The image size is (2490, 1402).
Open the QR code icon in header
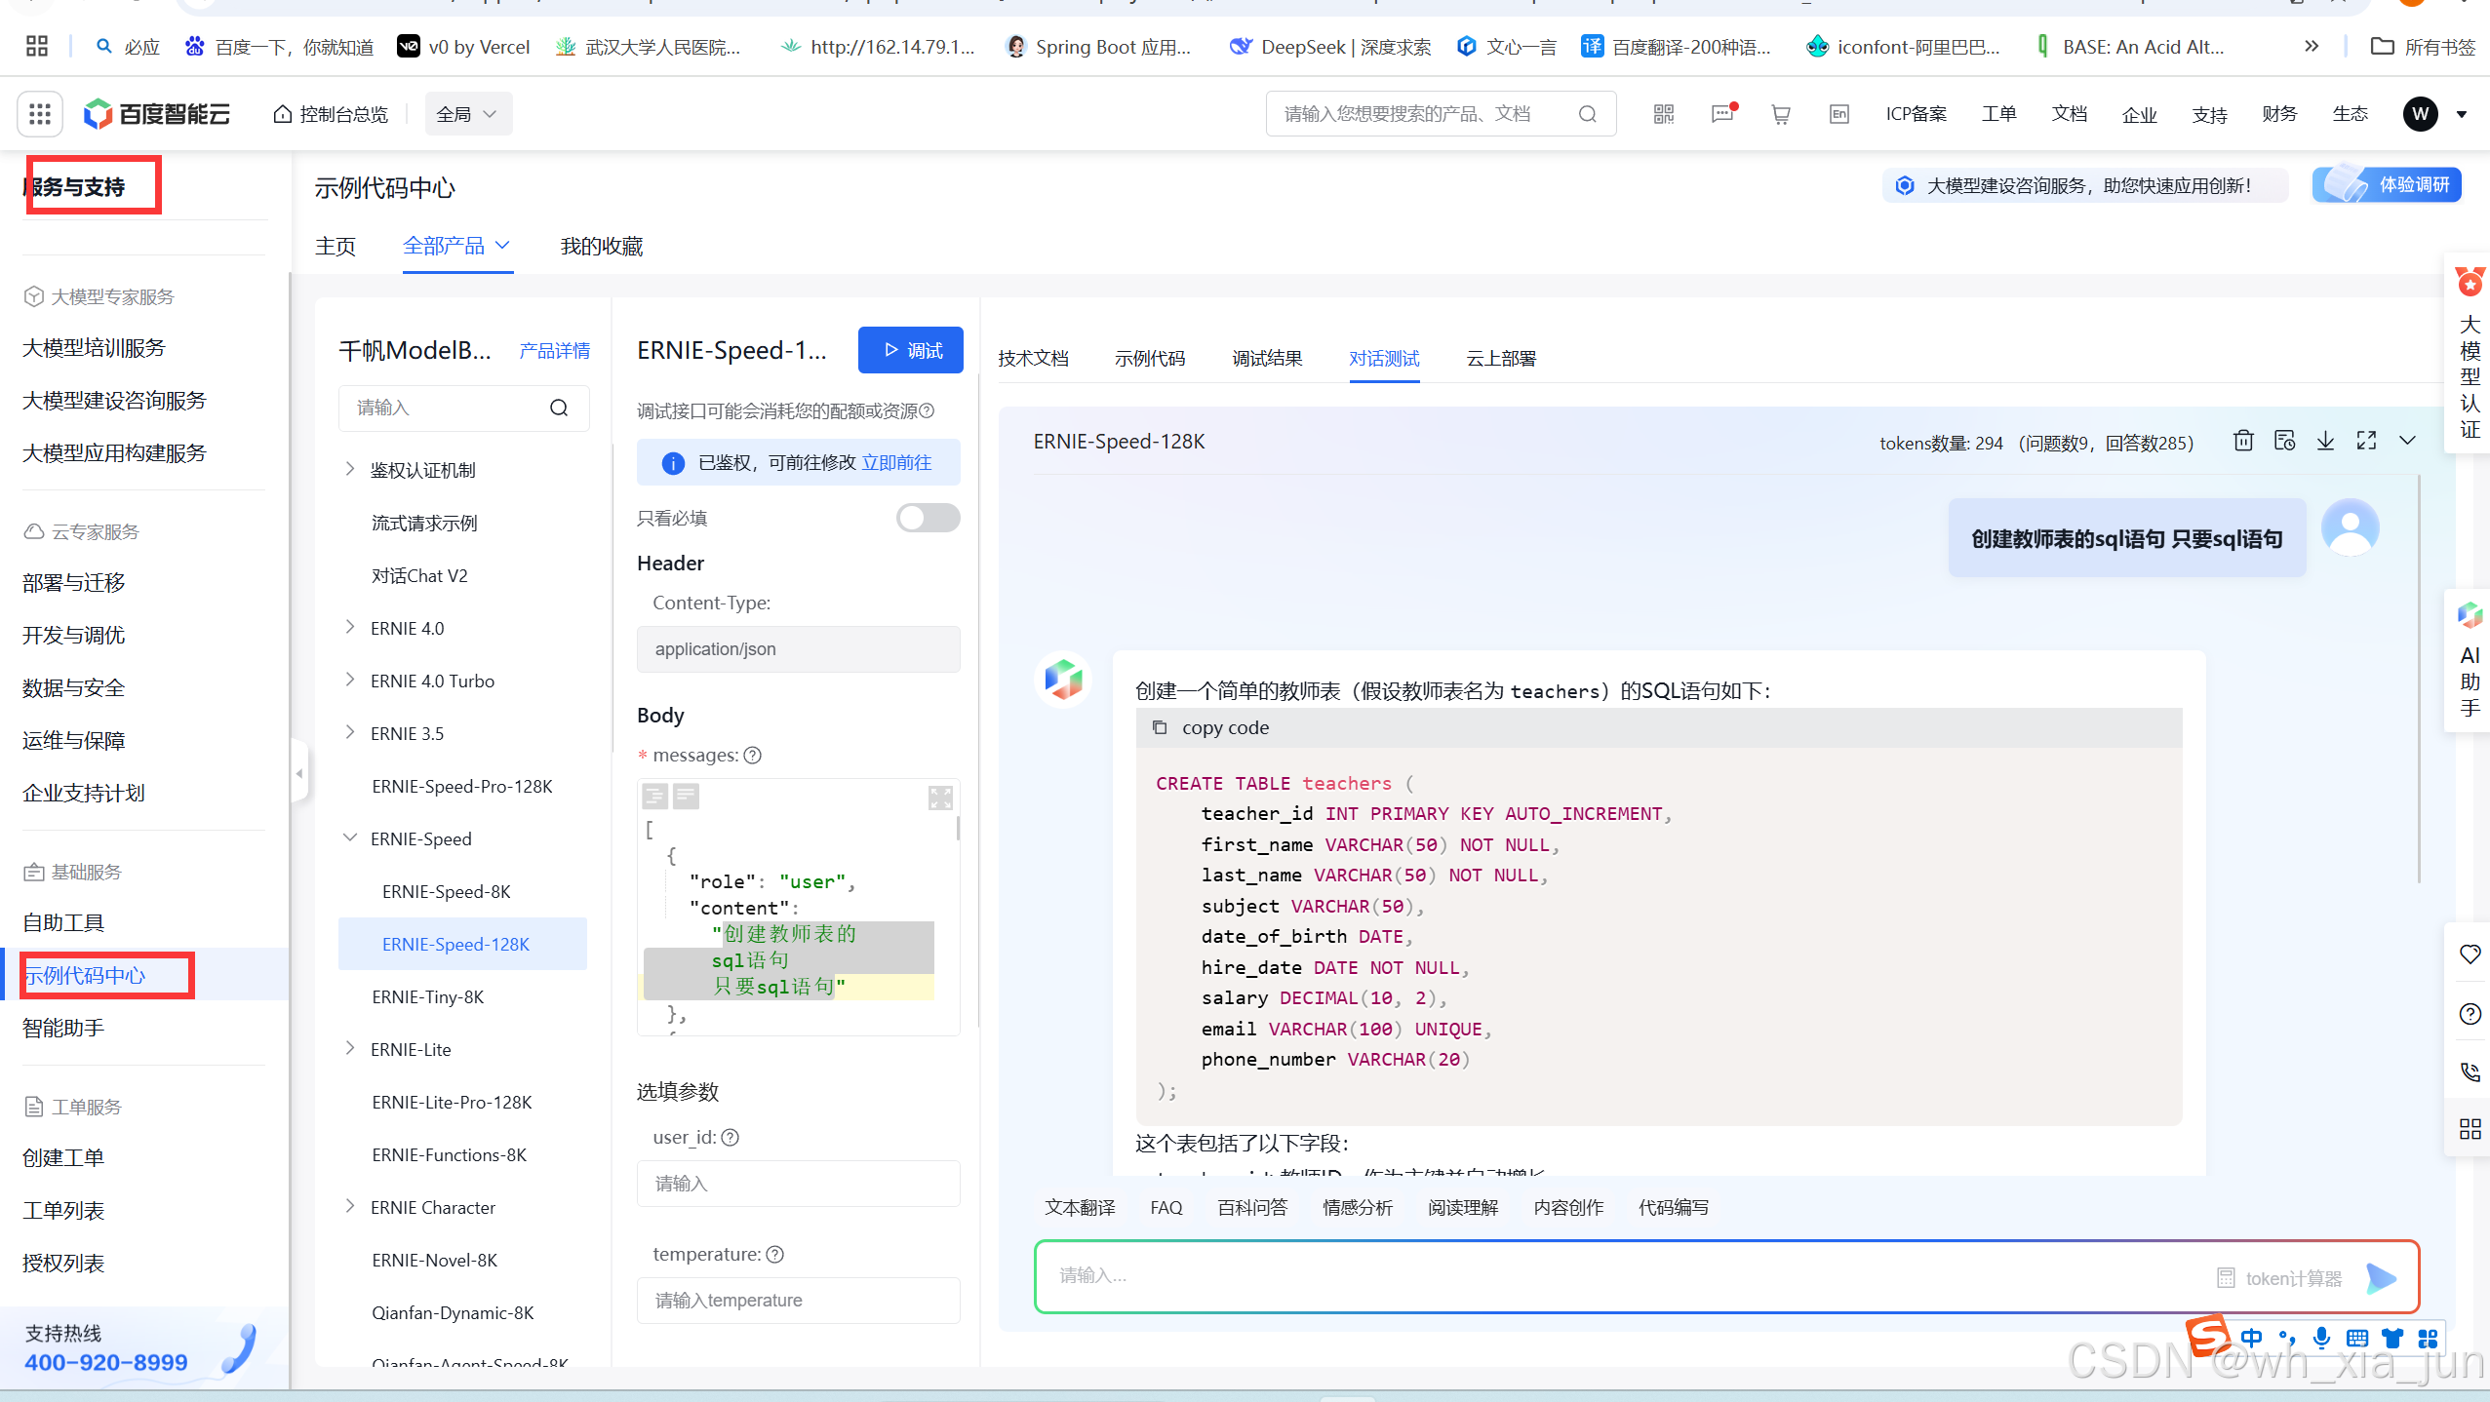1664,114
